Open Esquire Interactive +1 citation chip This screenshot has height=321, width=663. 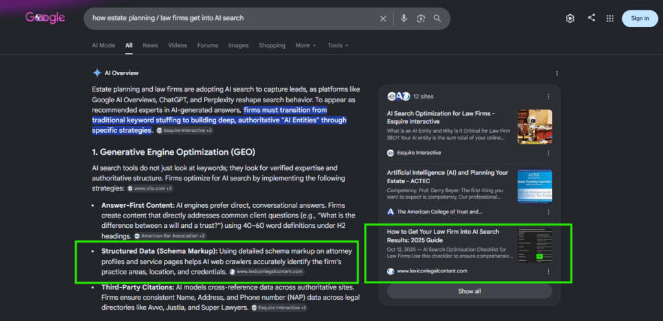tap(279, 308)
